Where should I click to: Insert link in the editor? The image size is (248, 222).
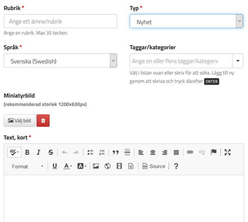coord(190,152)
